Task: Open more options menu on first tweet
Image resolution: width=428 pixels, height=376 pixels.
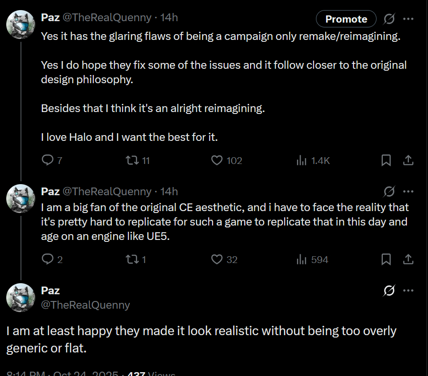Action: coord(408,19)
